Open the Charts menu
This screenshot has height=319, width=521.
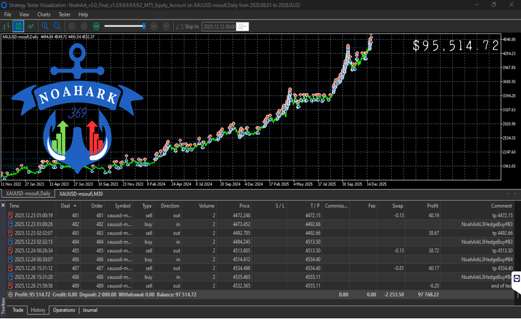coord(44,14)
